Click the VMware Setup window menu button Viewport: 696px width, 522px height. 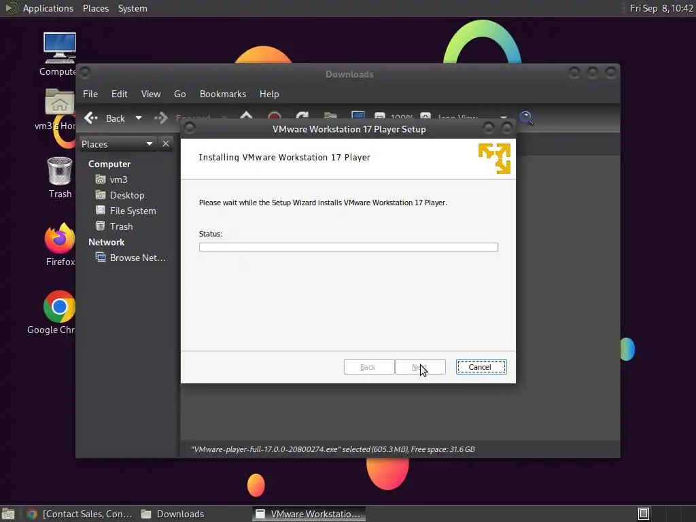pos(190,128)
